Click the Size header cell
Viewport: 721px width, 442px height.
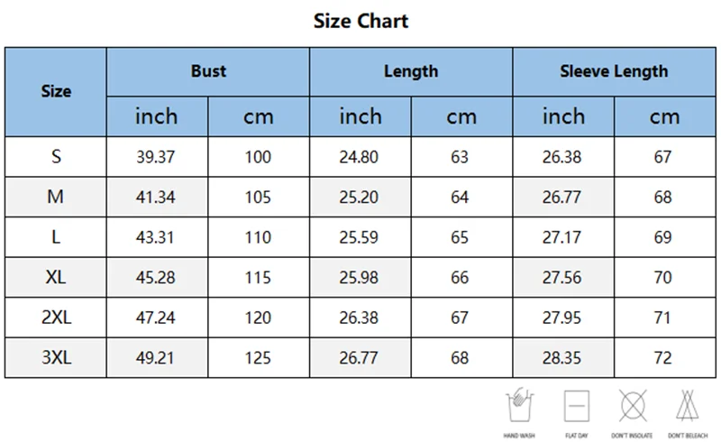[56, 92]
